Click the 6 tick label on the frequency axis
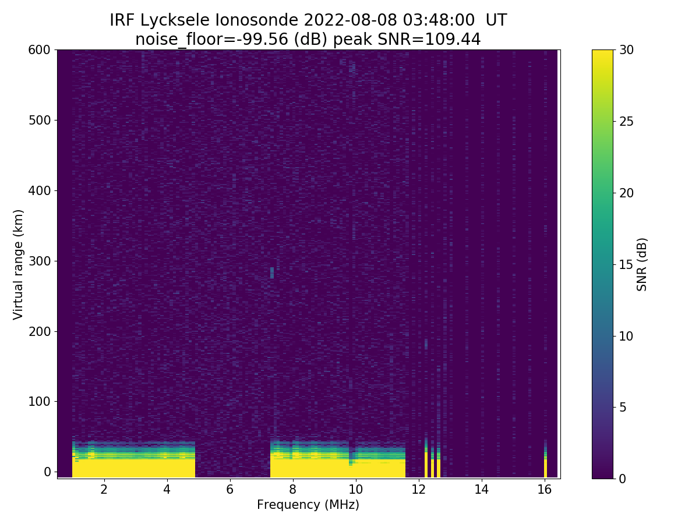This screenshot has height=524, width=699. click(x=230, y=489)
